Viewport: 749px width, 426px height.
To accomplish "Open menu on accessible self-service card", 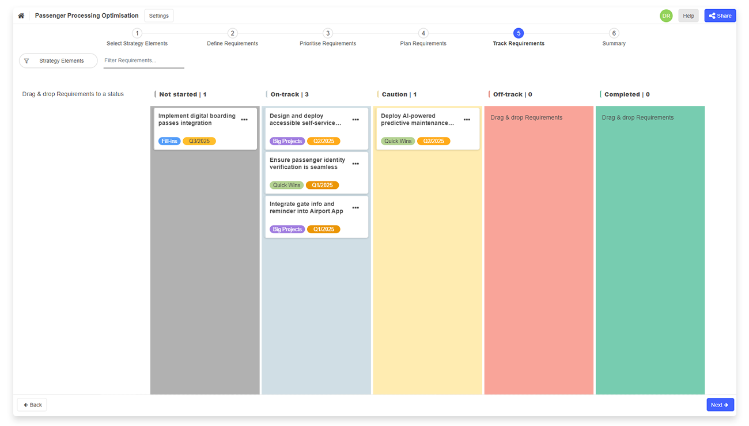I will [355, 120].
